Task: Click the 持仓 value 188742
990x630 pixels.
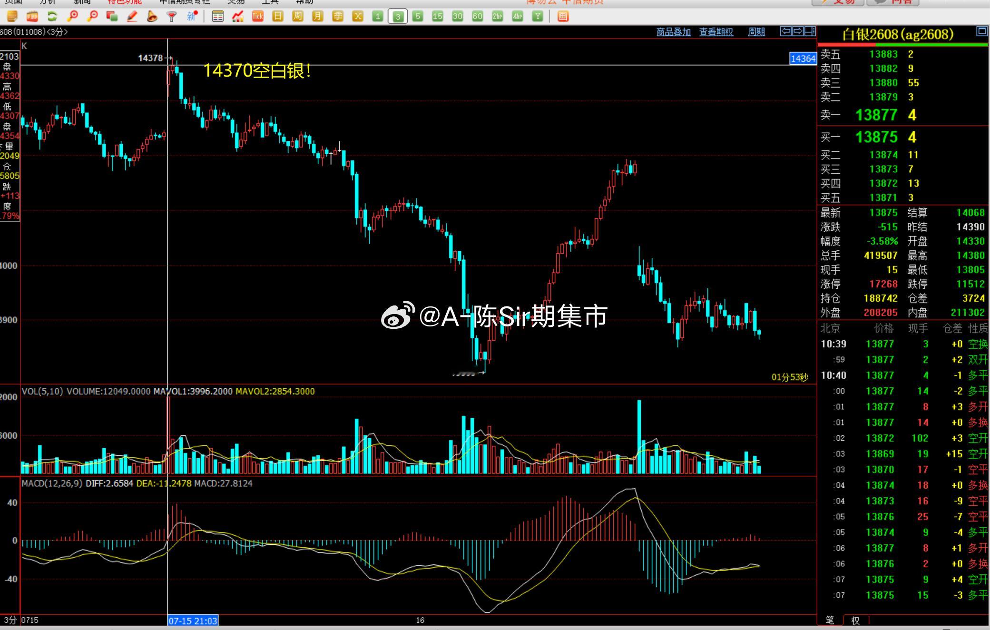Action: tap(881, 298)
